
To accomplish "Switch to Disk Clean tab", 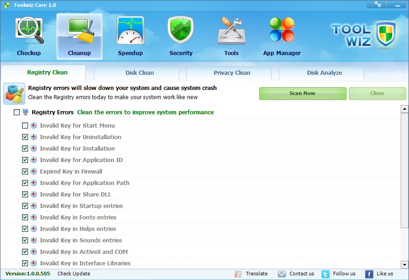I will [136, 73].
